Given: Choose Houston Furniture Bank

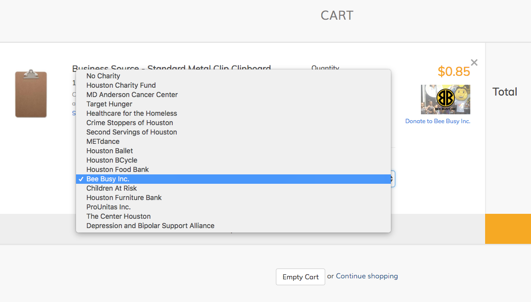Looking at the screenshot, I should [x=233, y=198].
